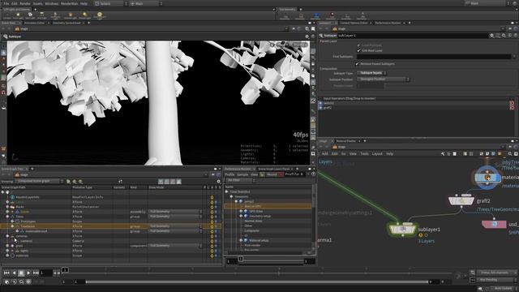The image size is (519, 292).
Task: Expand the materials scope row
Action: (x=7, y=255)
